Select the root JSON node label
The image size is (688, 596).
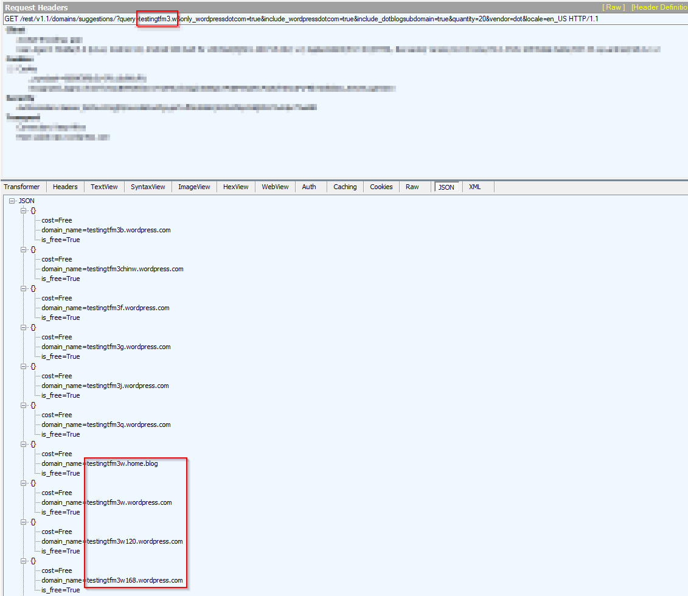[26, 201]
